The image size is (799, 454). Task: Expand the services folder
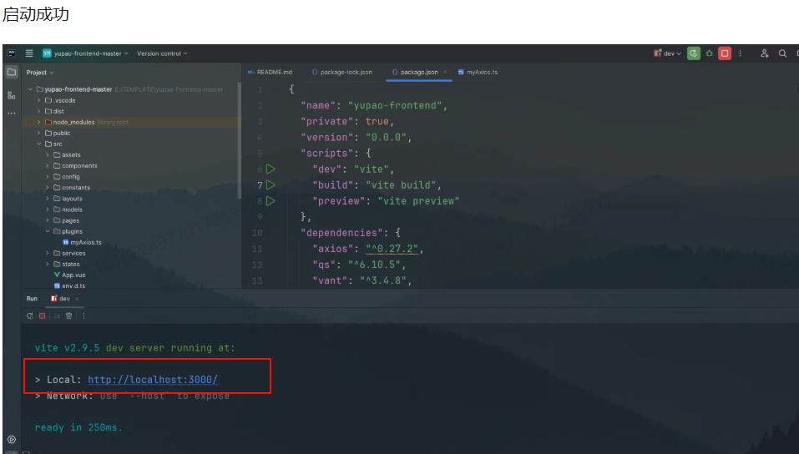pos(48,253)
